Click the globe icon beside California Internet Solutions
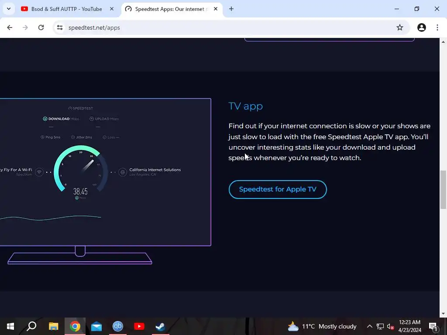This screenshot has width=447, height=335. tap(123, 172)
